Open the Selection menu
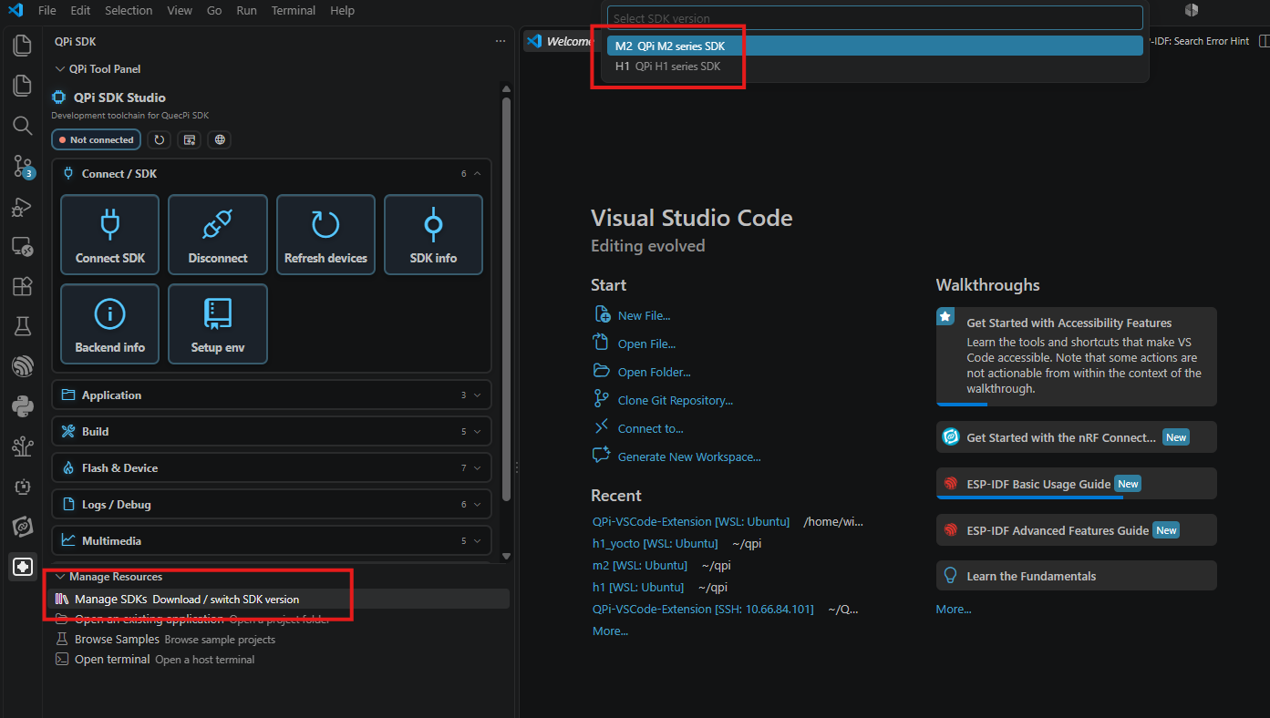This screenshot has height=718, width=1270. pos(129,11)
